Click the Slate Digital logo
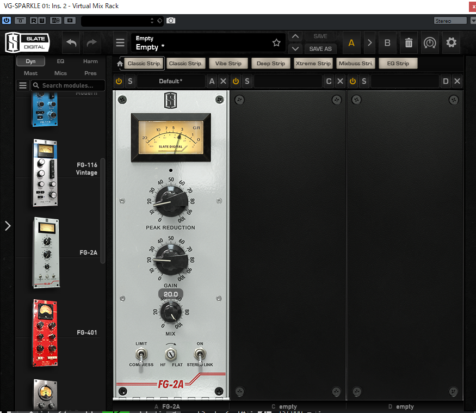The image size is (476, 413). [27, 42]
